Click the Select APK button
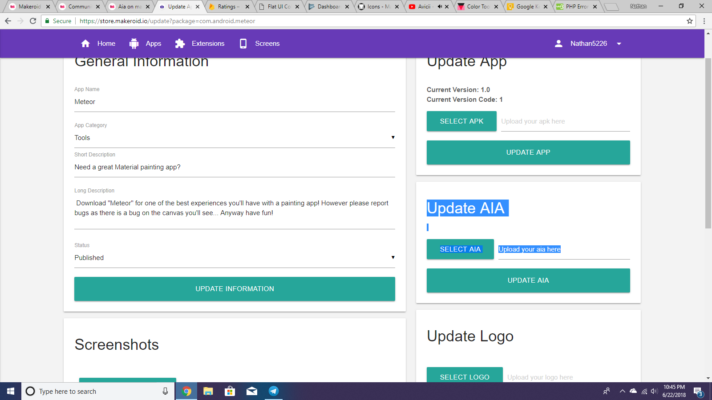The width and height of the screenshot is (712, 400). 461,121
